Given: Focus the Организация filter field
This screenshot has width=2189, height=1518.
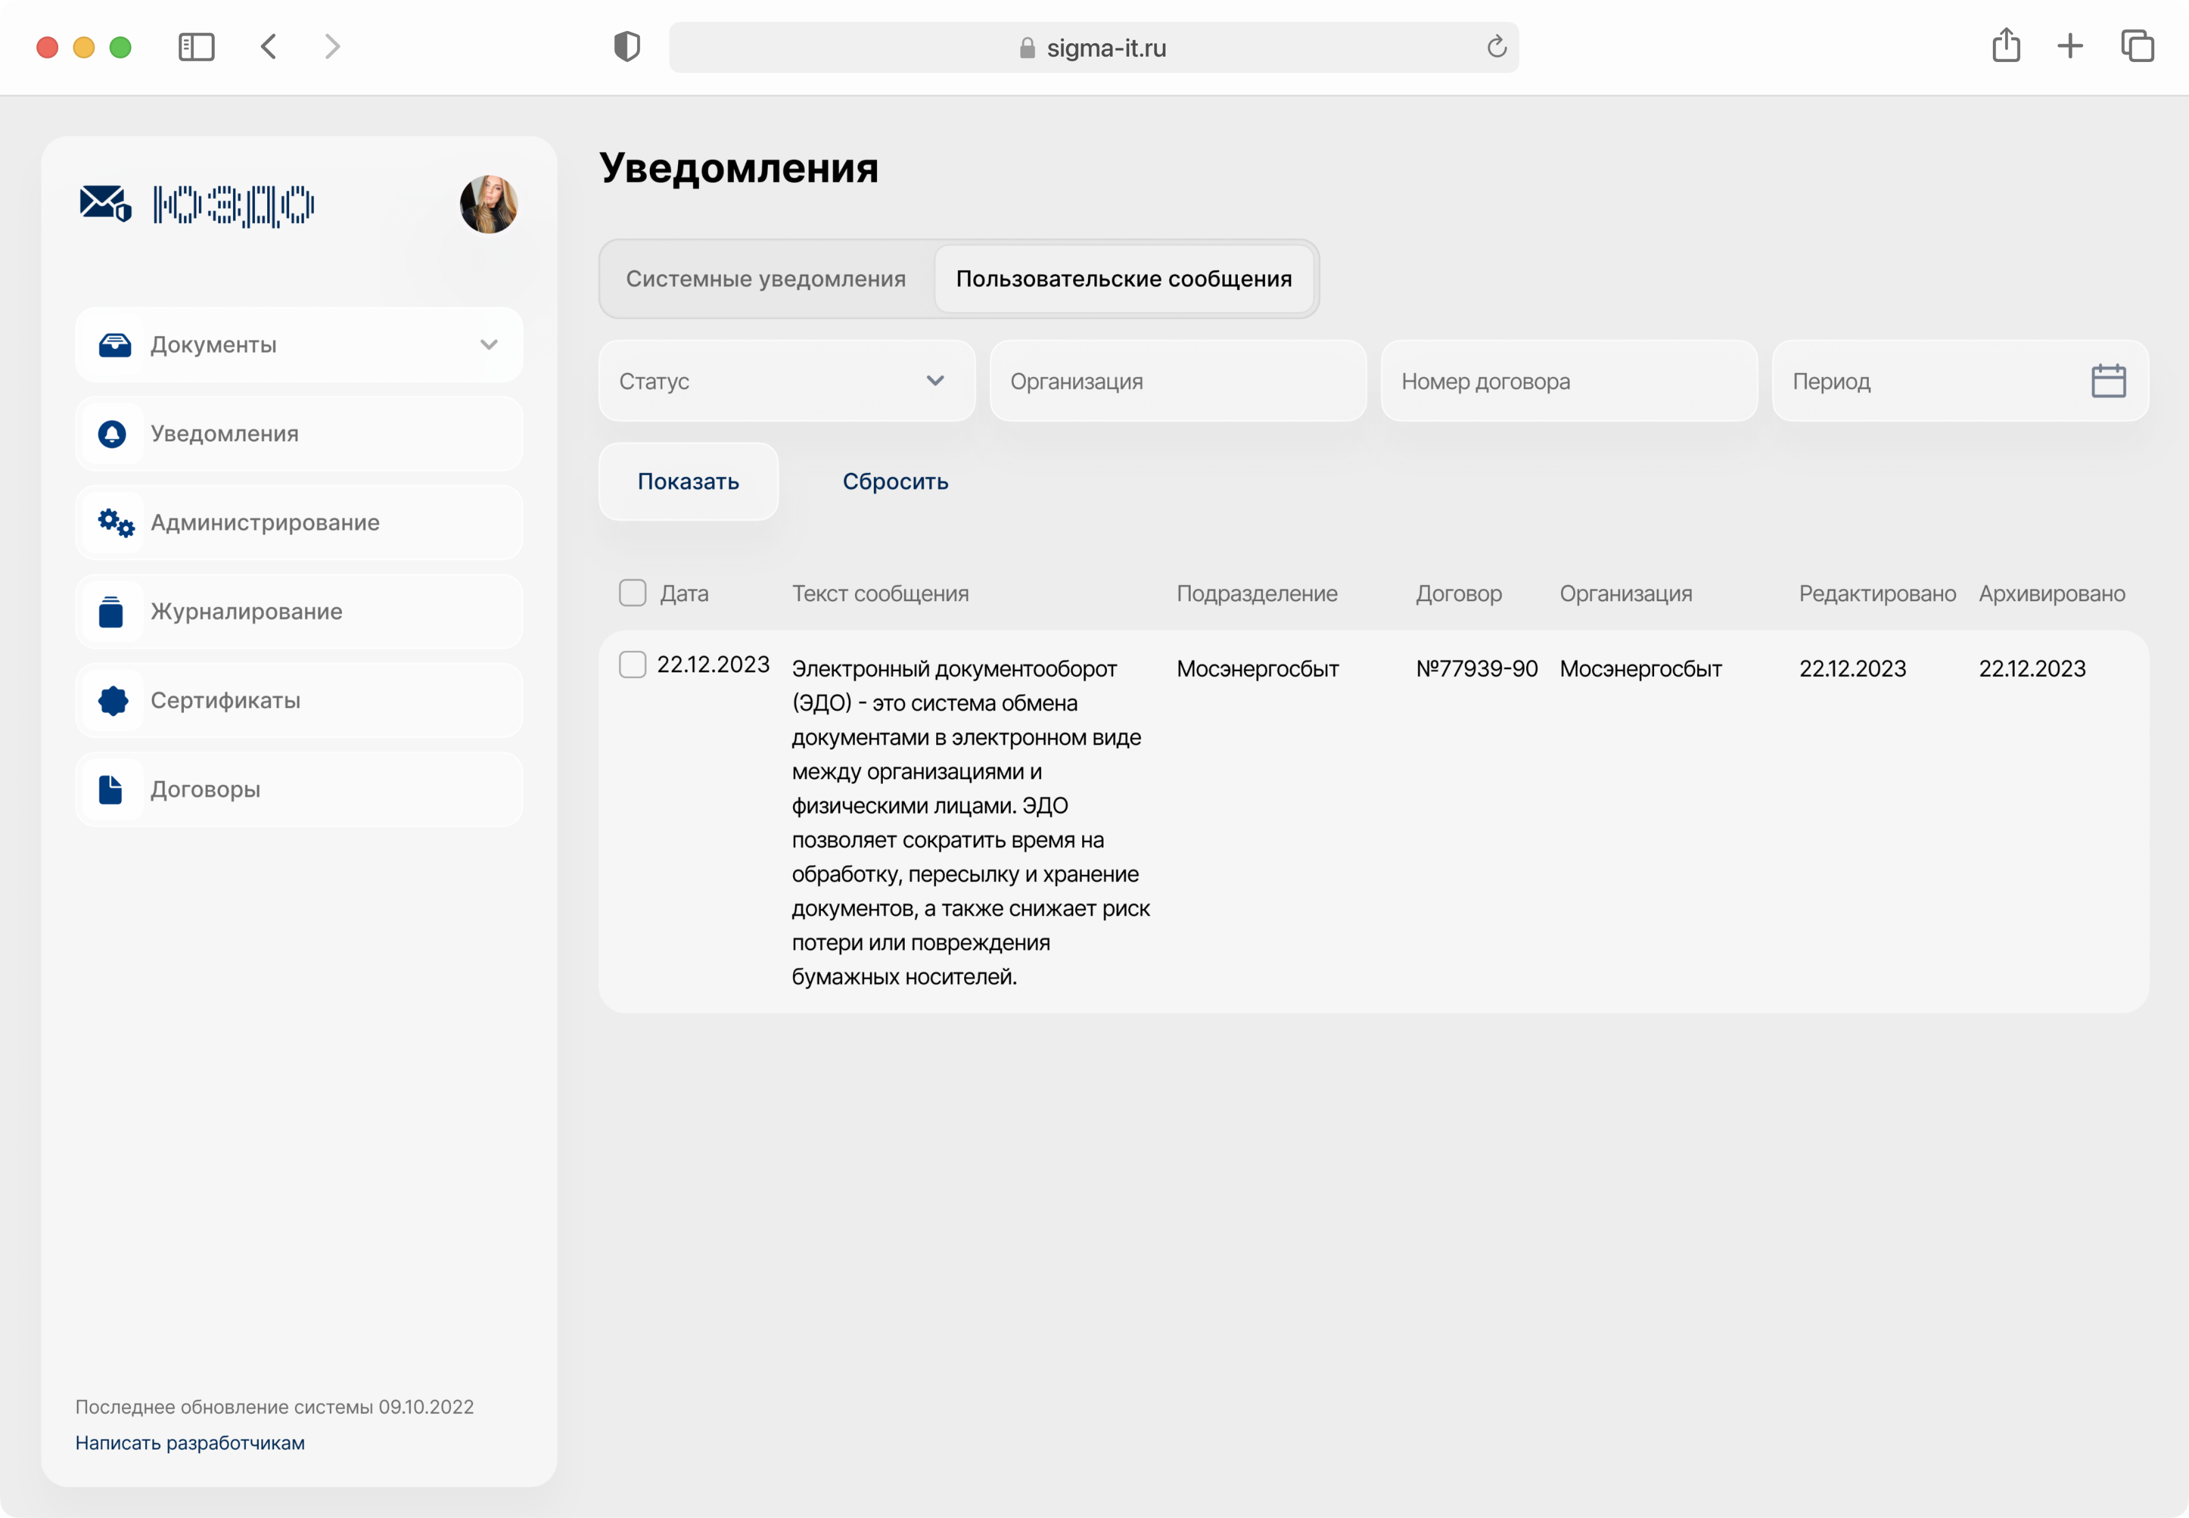Looking at the screenshot, I should click(x=1177, y=382).
